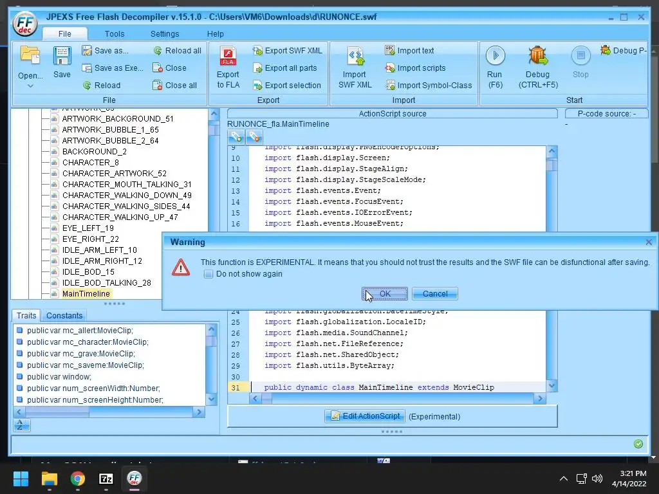Select IDLE_BOD_15 tree item
Image resolution: width=659 pixels, height=494 pixels.
88,272
